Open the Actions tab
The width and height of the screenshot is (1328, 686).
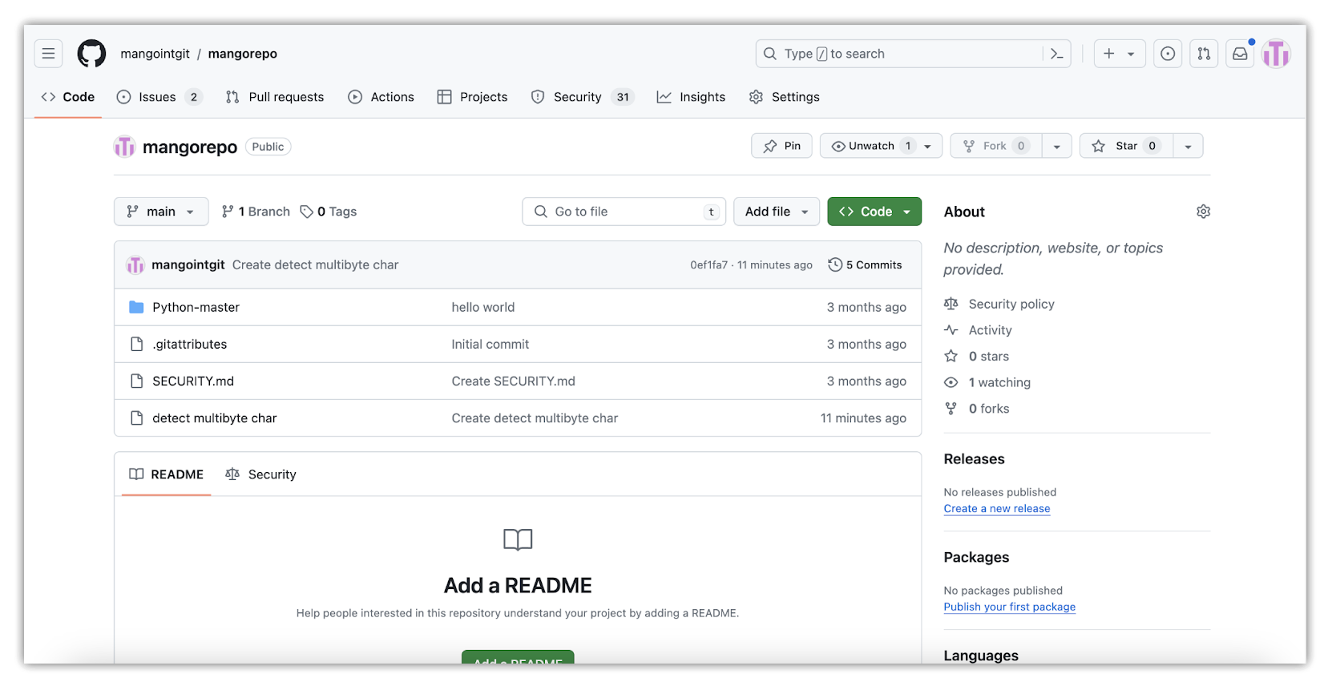tap(381, 97)
